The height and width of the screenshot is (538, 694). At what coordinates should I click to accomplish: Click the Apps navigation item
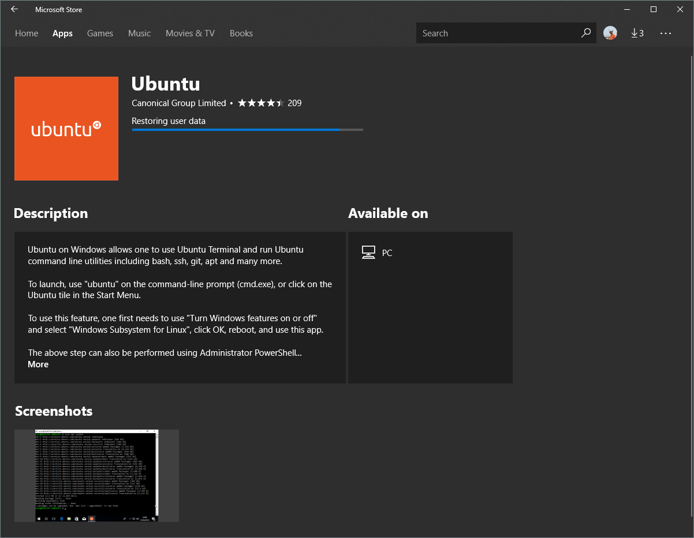(62, 33)
